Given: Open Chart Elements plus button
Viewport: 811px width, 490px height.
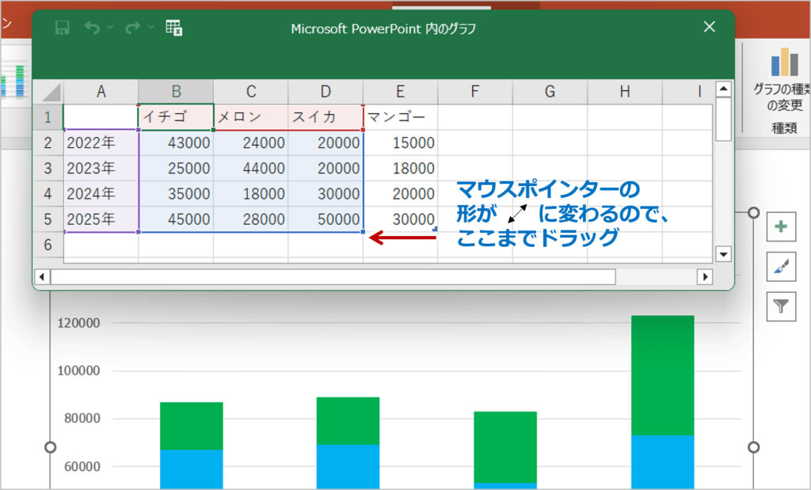Looking at the screenshot, I should point(781,226).
